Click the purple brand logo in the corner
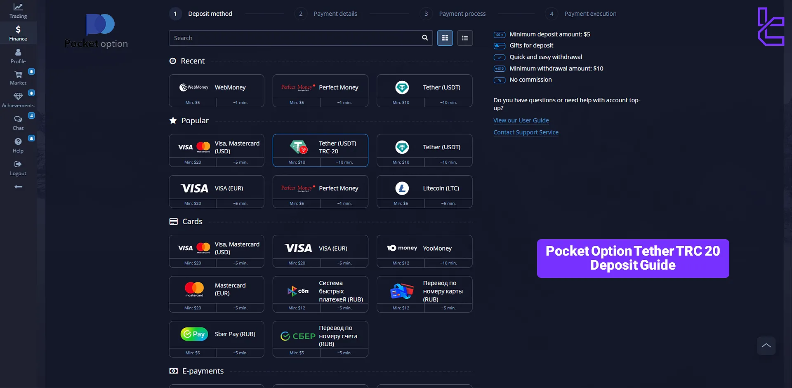The height and width of the screenshot is (388, 792). pos(771,26)
